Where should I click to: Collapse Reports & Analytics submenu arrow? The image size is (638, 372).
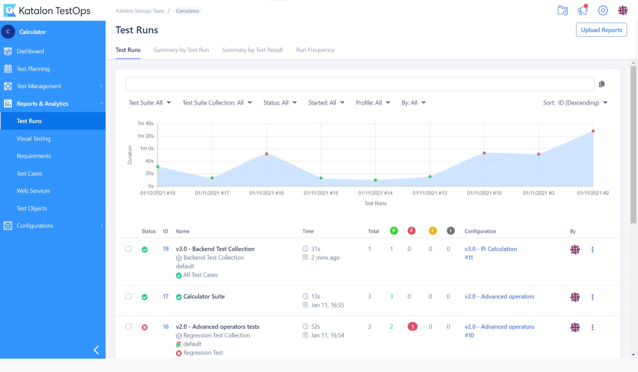(x=102, y=104)
